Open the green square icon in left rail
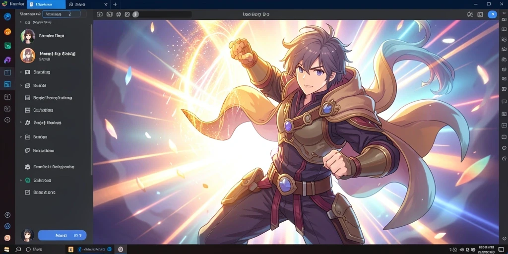 click(7, 46)
